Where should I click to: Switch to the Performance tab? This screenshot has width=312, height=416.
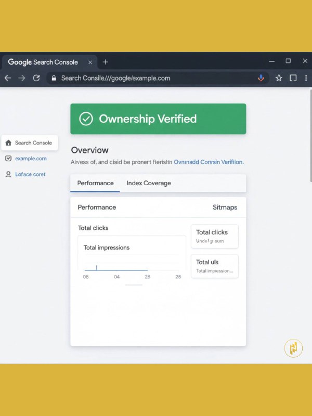tap(95, 183)
